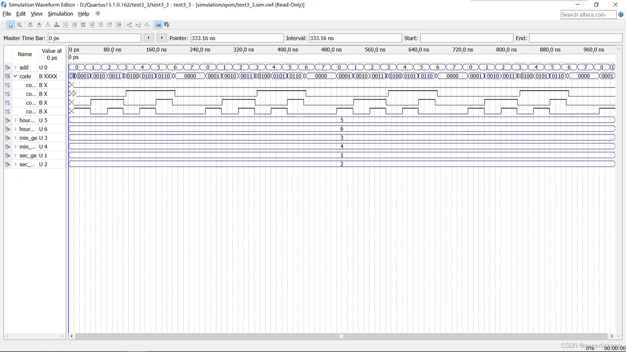Apply Forcing Low (0) toolbar icon

(x=39, y=25)
